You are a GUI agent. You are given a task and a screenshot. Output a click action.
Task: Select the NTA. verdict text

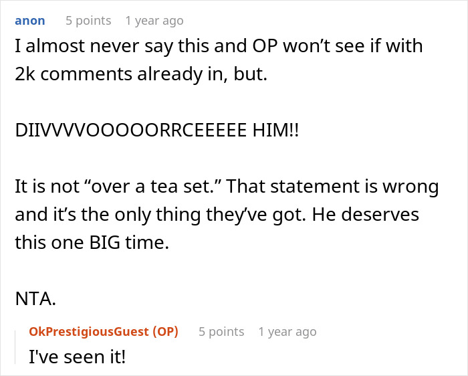point(35,299)
